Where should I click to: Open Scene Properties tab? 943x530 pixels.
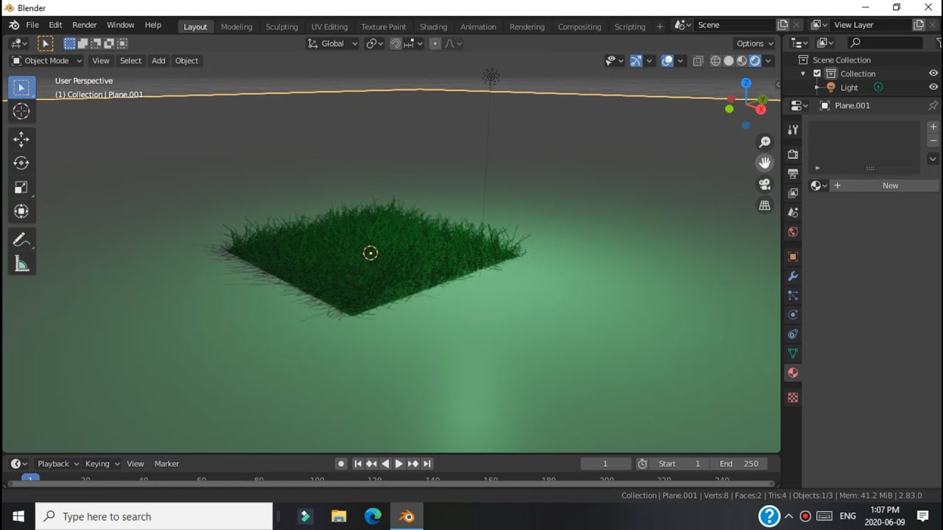point(793,213)
